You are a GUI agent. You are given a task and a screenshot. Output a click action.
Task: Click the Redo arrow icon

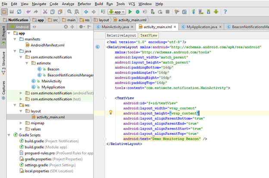(x=36, y=12)
